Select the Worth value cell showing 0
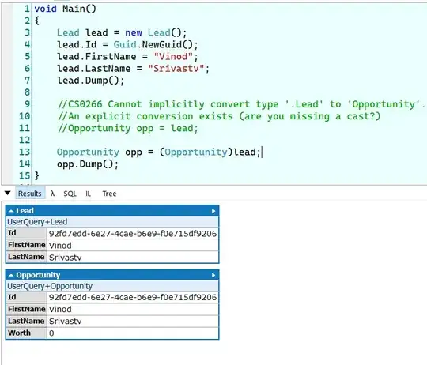 click(133, 333)
